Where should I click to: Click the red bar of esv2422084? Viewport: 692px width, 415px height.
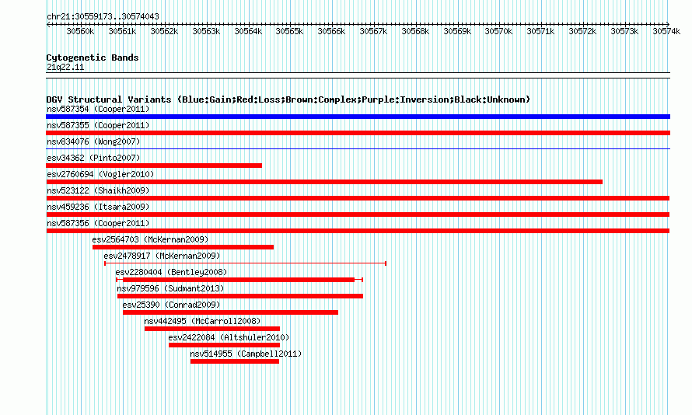tap(224, 345)
